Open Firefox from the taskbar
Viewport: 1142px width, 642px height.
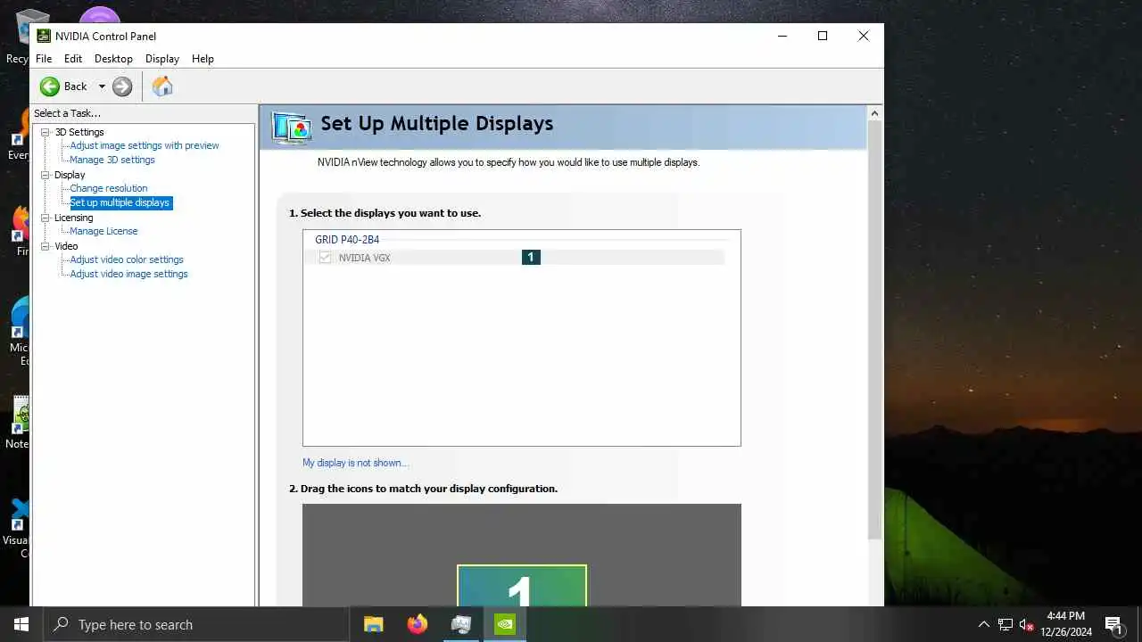click(x=418, y=624)
